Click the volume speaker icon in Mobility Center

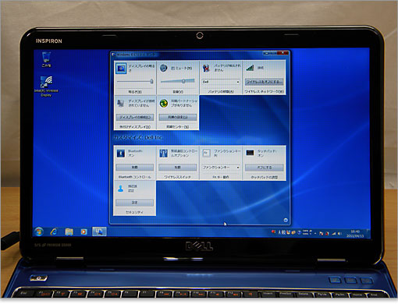point(163,68)
